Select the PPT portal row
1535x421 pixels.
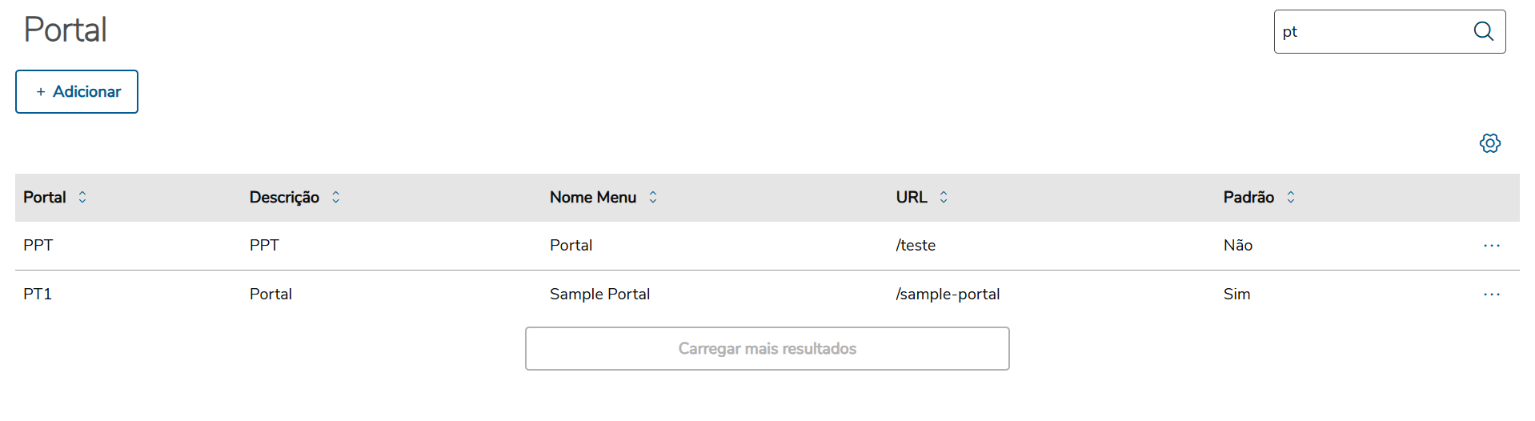point(38,246)
